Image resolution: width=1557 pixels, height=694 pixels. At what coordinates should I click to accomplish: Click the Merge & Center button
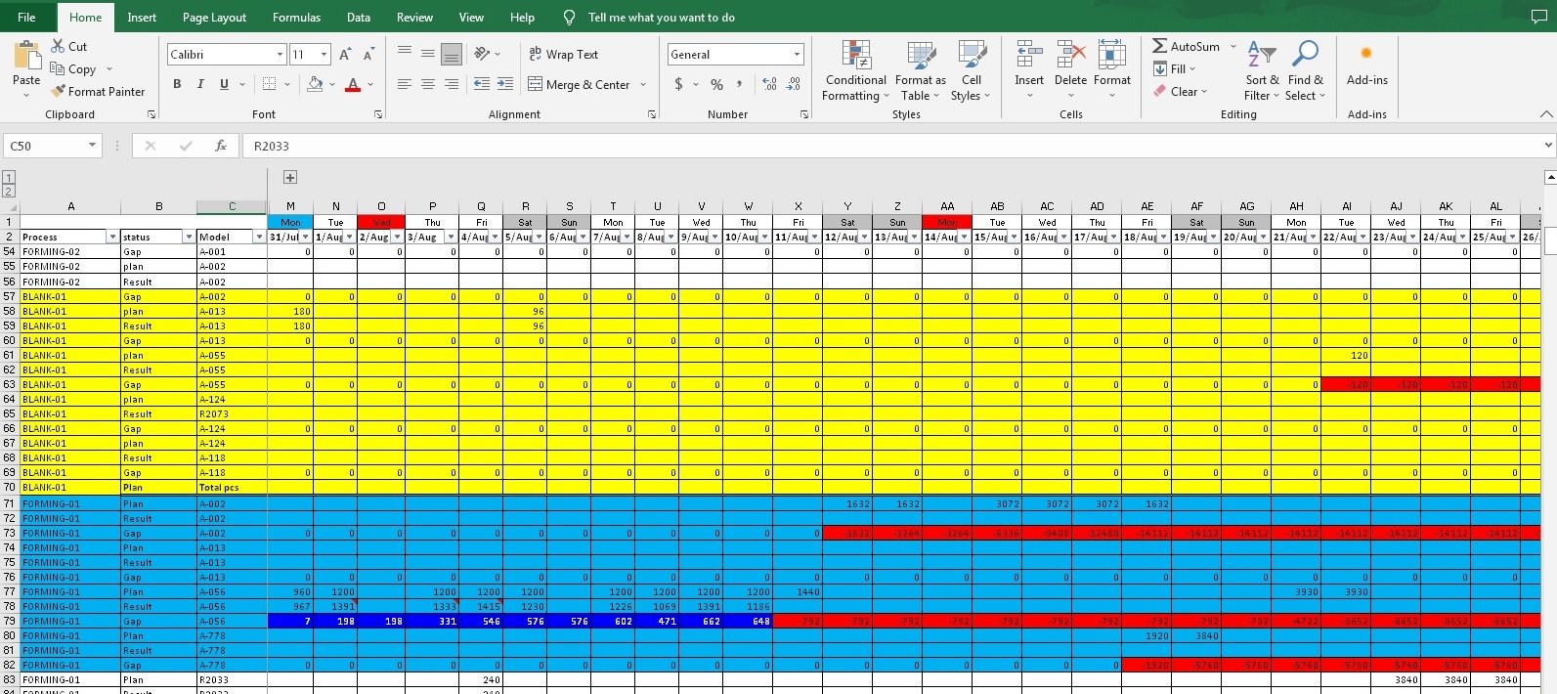(x=580, y=85)
